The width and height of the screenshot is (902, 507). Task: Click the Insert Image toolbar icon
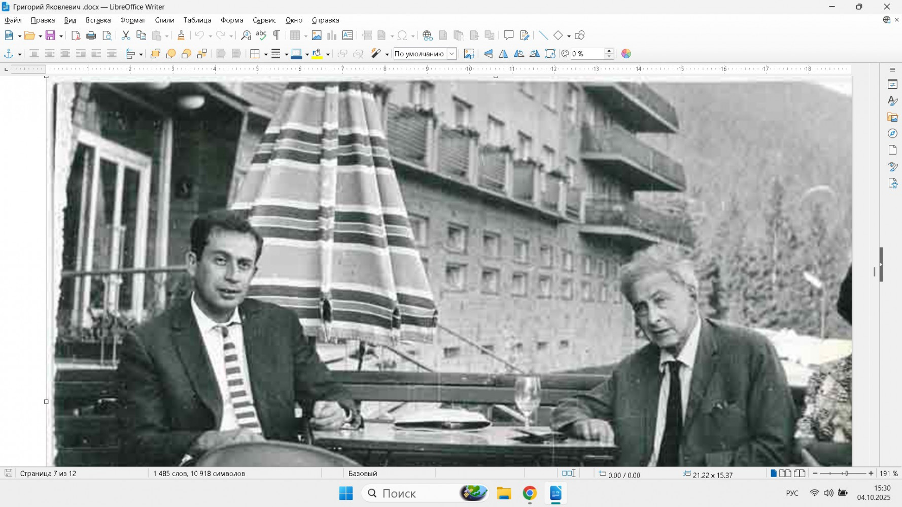317,35
